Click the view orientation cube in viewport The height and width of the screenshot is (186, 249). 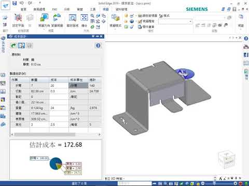point(227,160)
